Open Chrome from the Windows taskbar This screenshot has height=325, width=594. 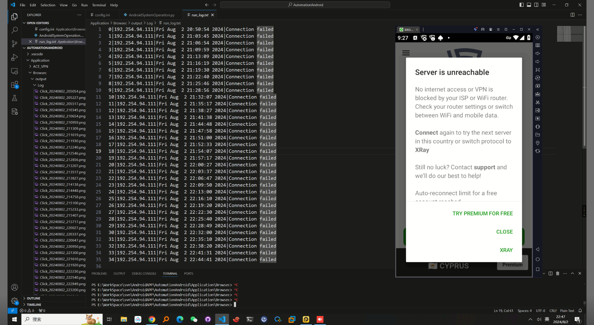(152, 319)
